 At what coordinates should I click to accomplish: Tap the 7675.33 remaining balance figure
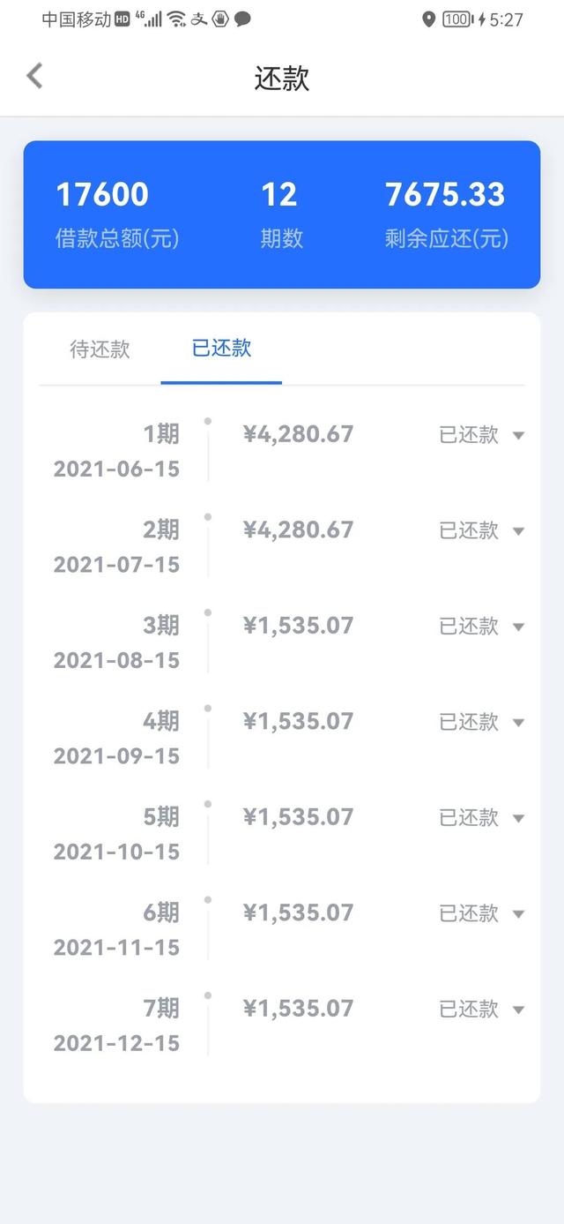tap(445, 195)
